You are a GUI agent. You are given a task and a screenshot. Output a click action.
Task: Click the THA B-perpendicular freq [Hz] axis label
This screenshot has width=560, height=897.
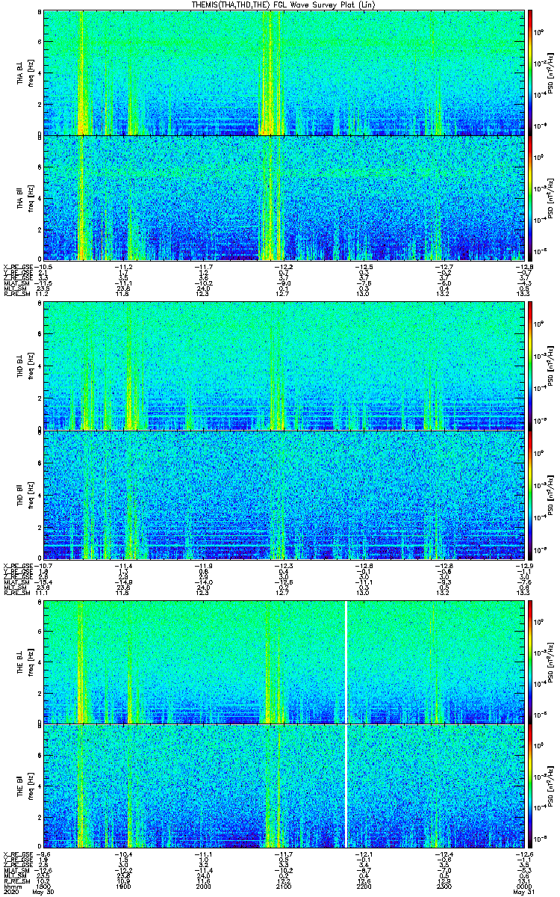coord(31,73)
